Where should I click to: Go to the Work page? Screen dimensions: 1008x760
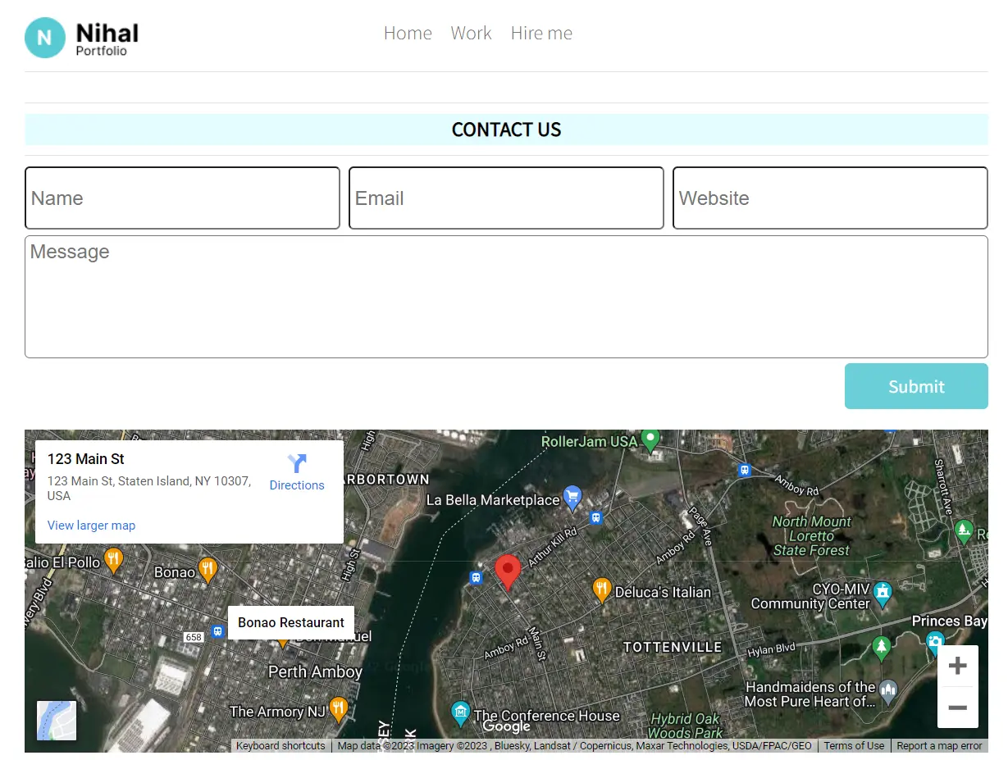[471, 34]
